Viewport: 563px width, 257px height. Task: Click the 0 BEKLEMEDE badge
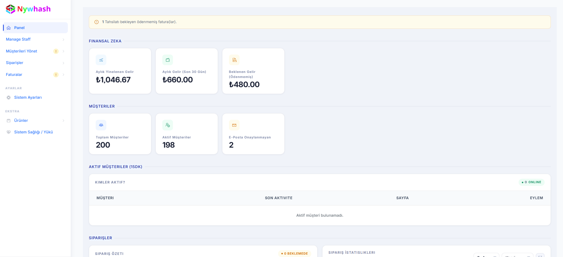pyautogui.click(x=295, y=253)
